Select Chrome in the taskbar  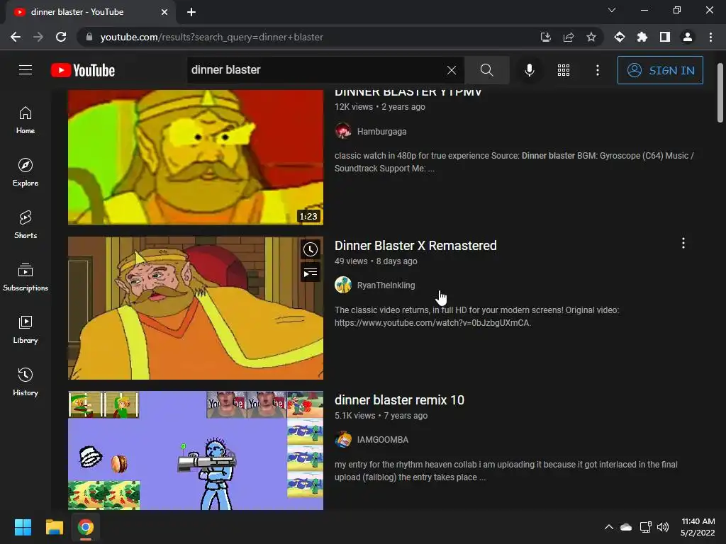coord(86,527)
